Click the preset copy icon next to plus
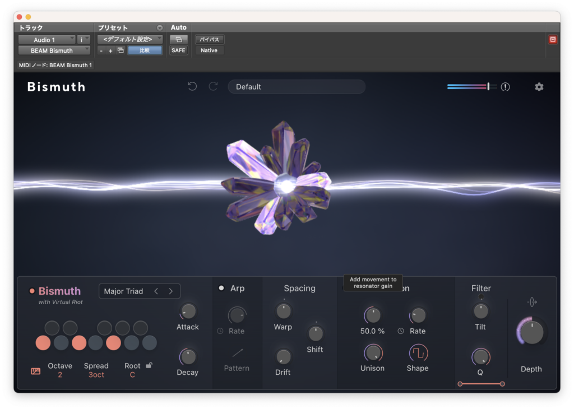 click(x=121, y=50)
